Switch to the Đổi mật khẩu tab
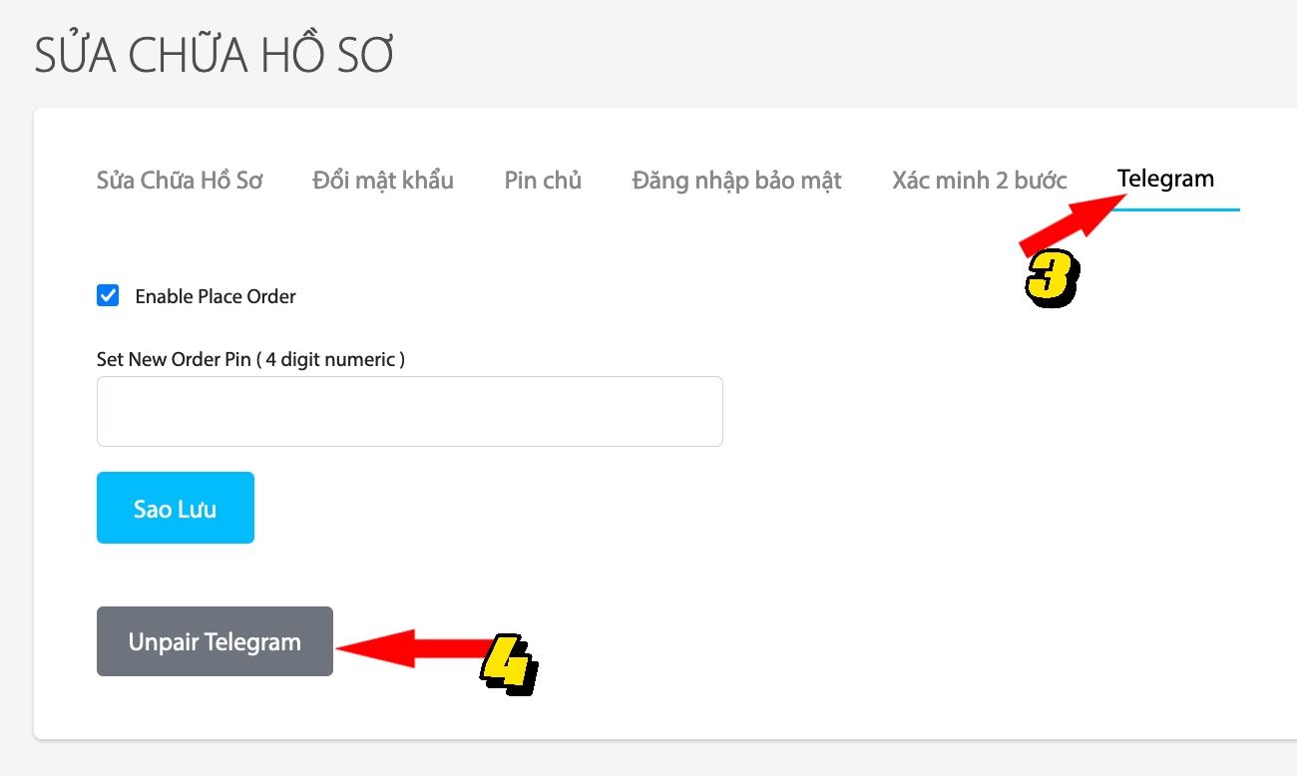 [x=383, y=181]
